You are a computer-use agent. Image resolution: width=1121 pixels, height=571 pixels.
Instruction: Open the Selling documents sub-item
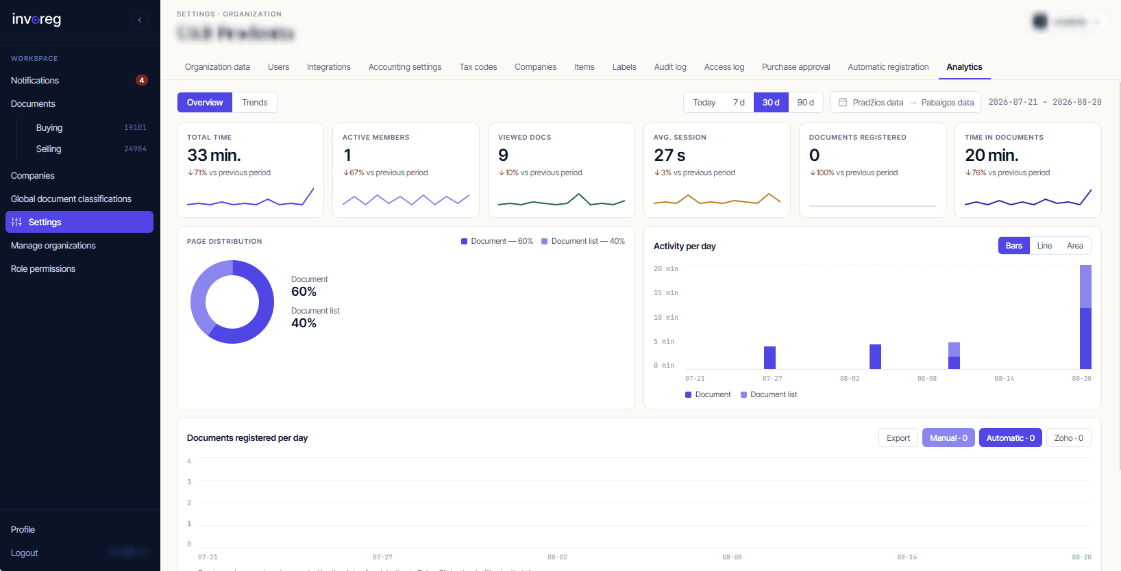coord(91,149)
